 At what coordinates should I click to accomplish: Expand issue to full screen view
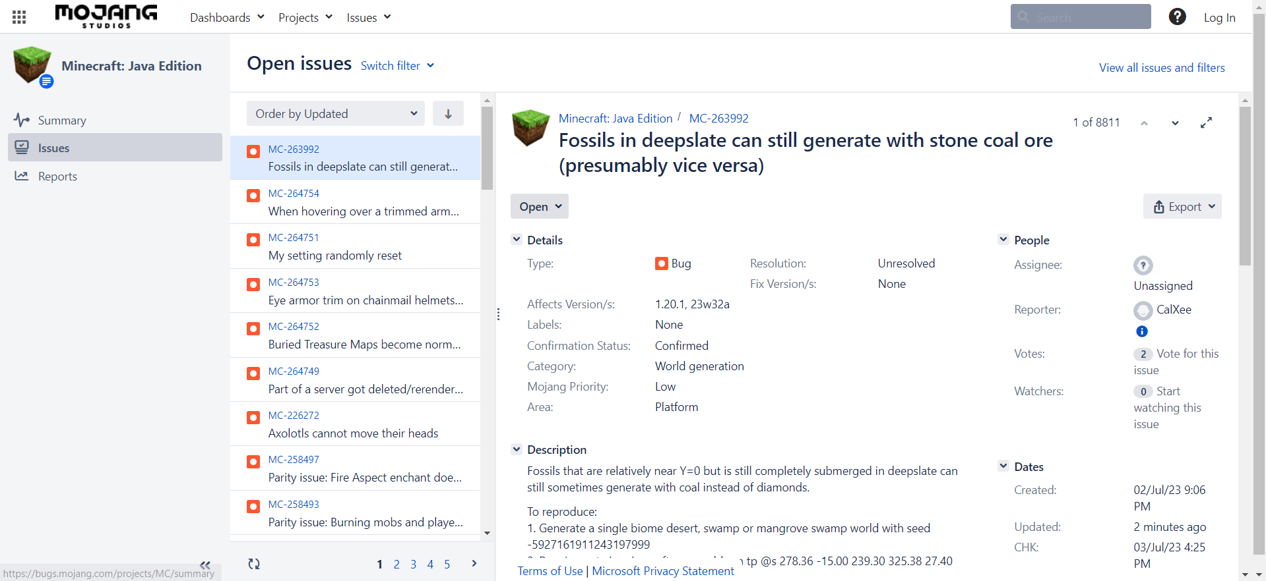click(x=1206, y=123)
